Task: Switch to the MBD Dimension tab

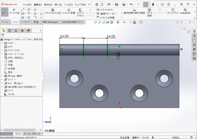Action: [50, 22]
